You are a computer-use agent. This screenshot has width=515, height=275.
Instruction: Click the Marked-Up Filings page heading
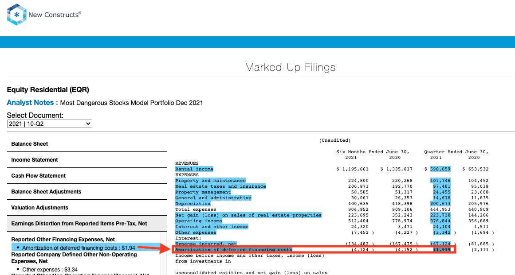tap(291, 67)
